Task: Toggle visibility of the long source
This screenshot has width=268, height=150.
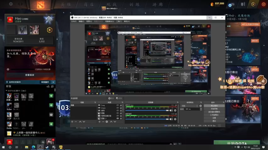Action: (118, 105)
